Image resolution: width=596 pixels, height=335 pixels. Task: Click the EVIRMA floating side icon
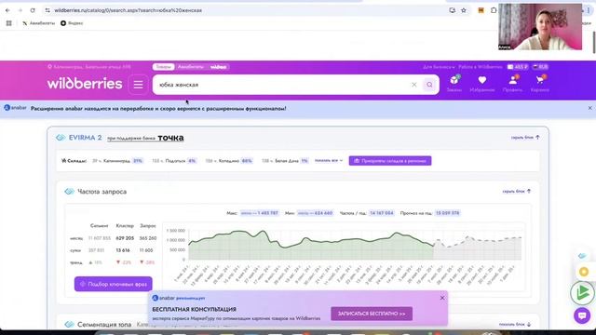click(x=582, y=256)
